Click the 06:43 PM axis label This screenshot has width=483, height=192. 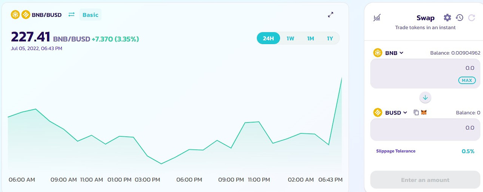(x=331, y=180)
